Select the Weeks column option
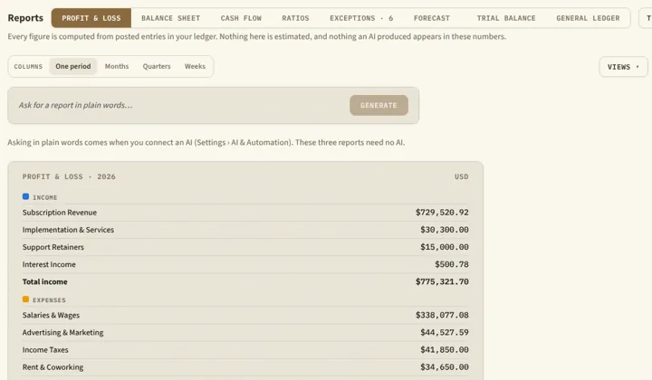 pos(195,66)
